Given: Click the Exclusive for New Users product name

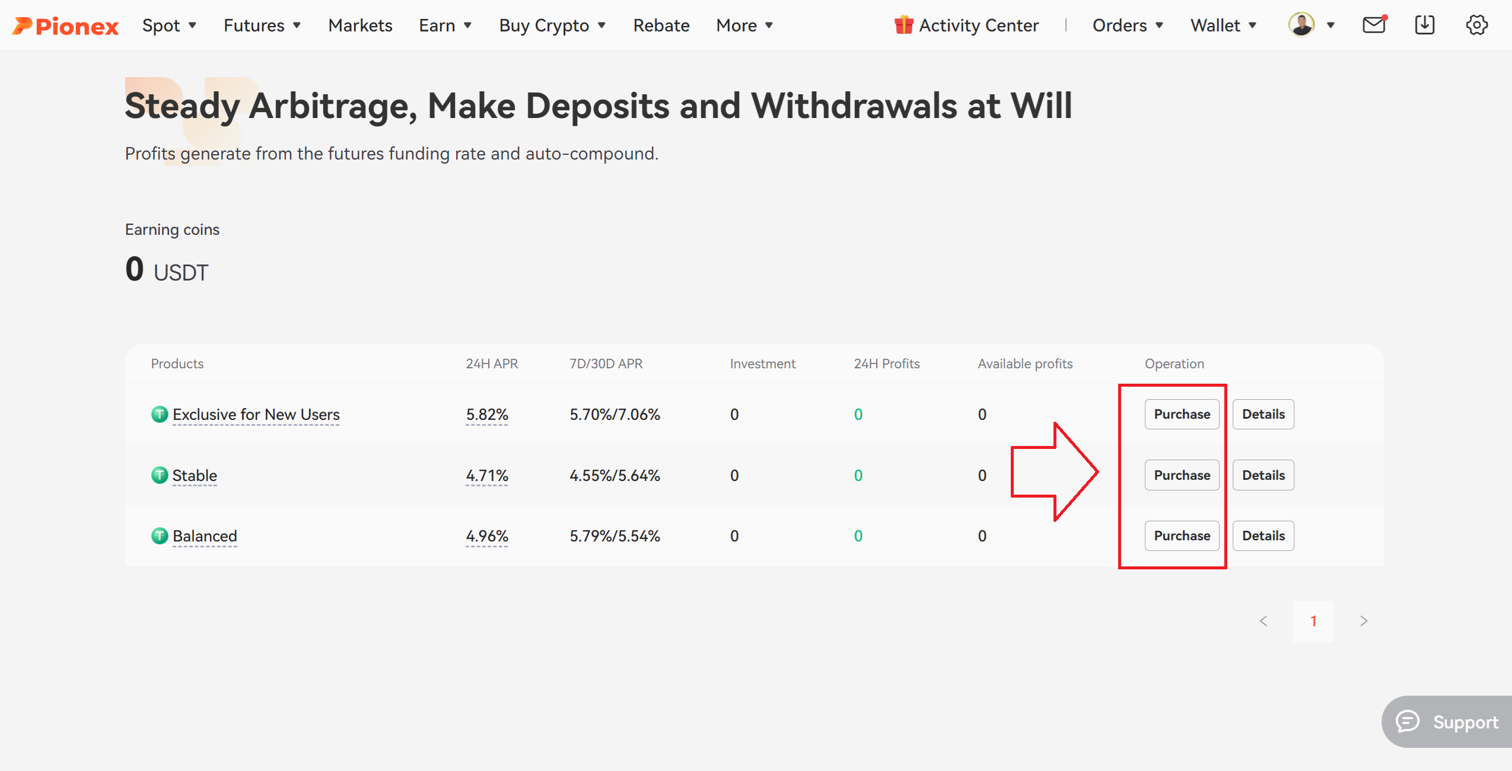Looking at the screenshot, I should coord(256,415).
